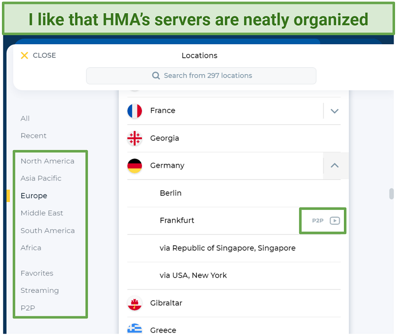Collapse the Germany server list chevron

335,166
